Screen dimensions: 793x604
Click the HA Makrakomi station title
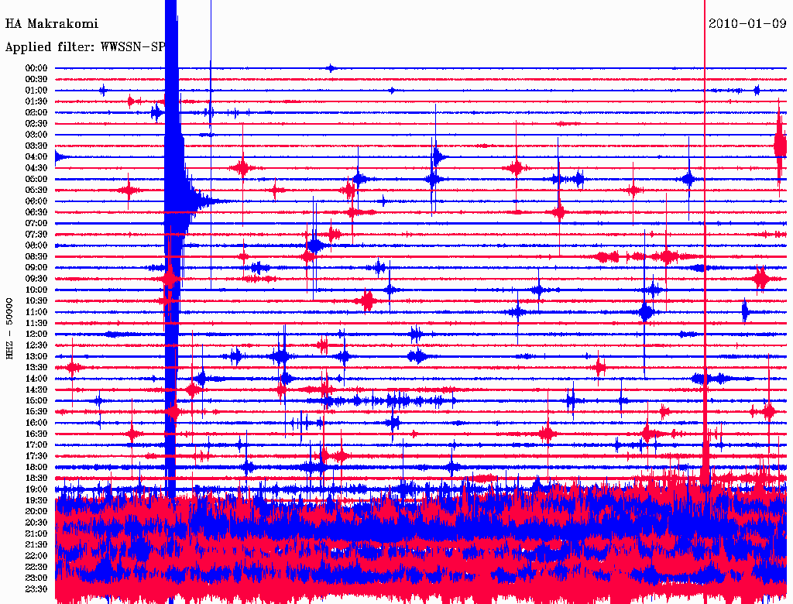pos(52,24)
